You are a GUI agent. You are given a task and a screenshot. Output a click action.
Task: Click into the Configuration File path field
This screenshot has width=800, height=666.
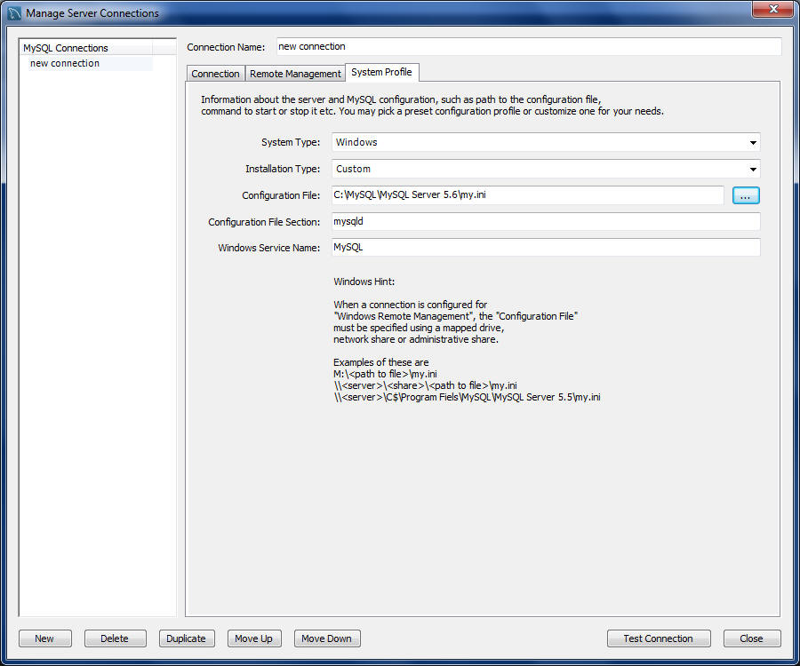pos(527,195)
